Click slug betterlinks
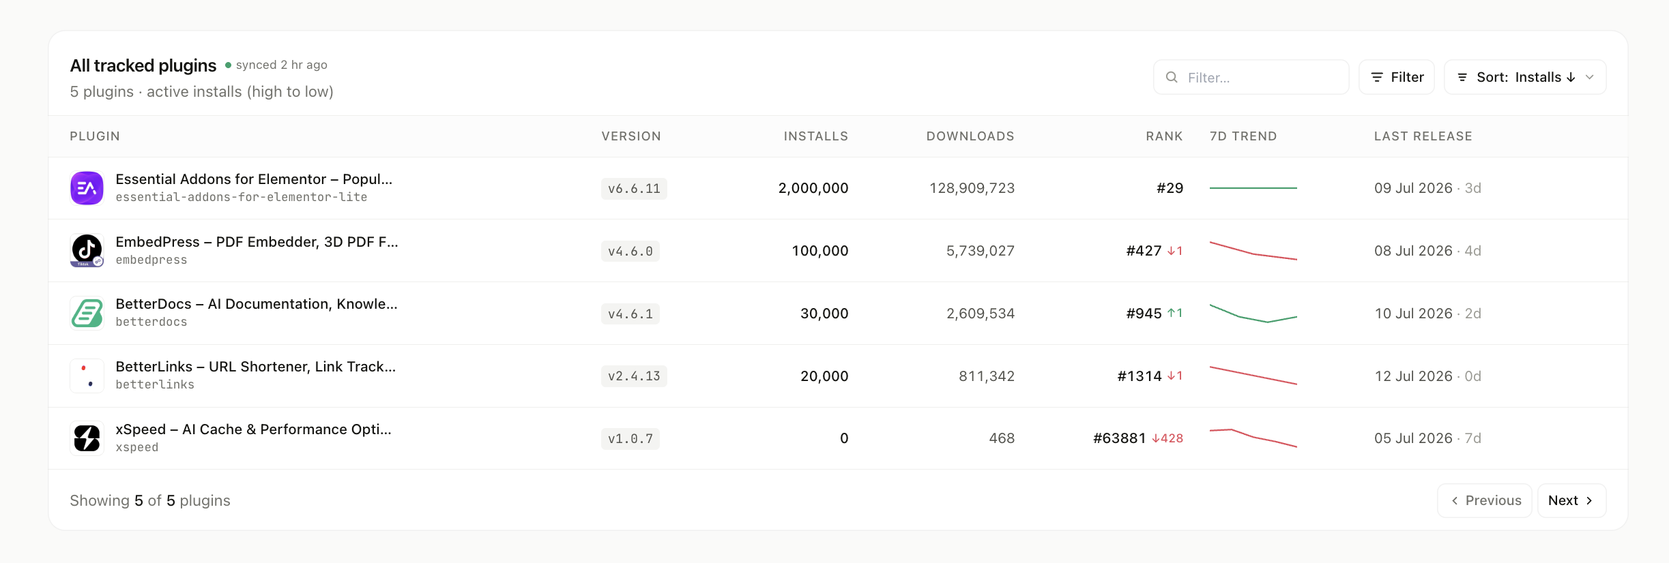The height and width of the screenshot is (563, 1669). pos(155,384)
